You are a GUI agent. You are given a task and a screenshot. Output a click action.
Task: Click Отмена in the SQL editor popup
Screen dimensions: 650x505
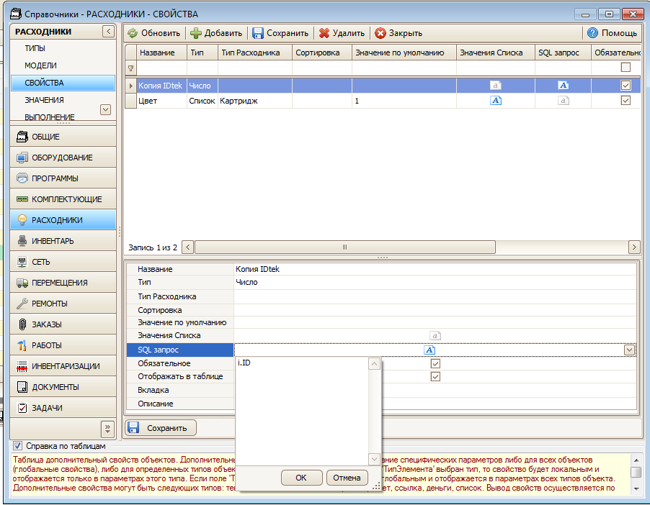pos(347,478)
